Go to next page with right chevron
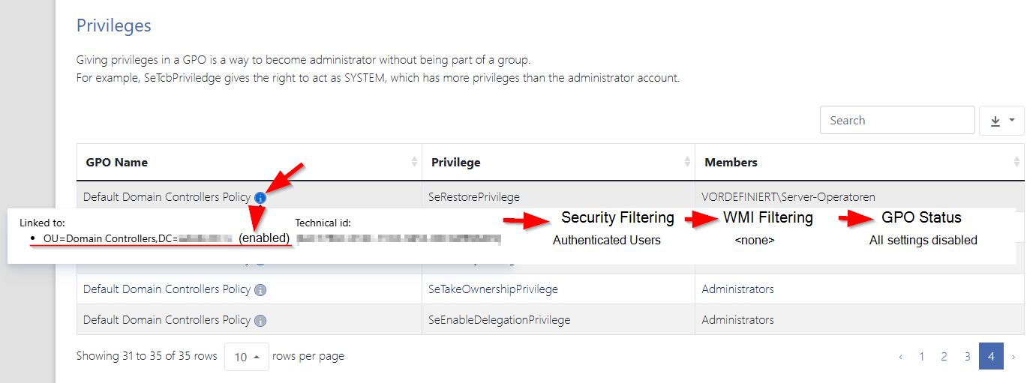The image size is (1036, 383). pos(1013,357)
